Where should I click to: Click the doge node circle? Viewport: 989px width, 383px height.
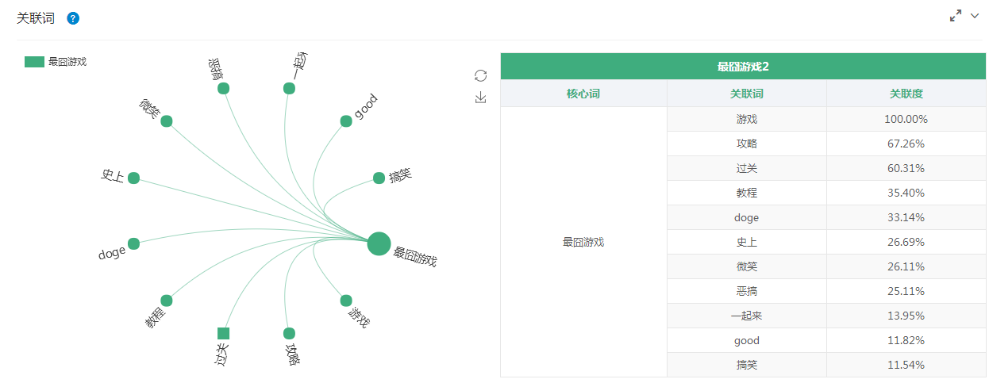click(x=133, y=243)
